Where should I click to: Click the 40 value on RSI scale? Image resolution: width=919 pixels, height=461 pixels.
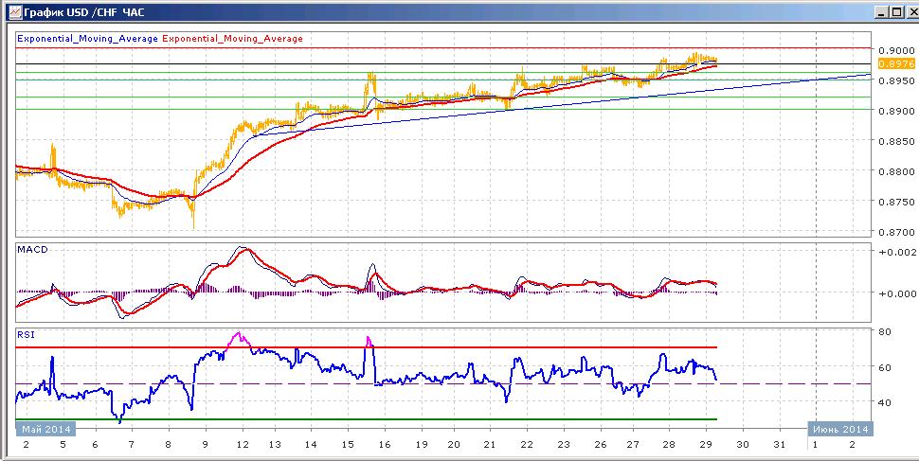[x=886, y=402]
